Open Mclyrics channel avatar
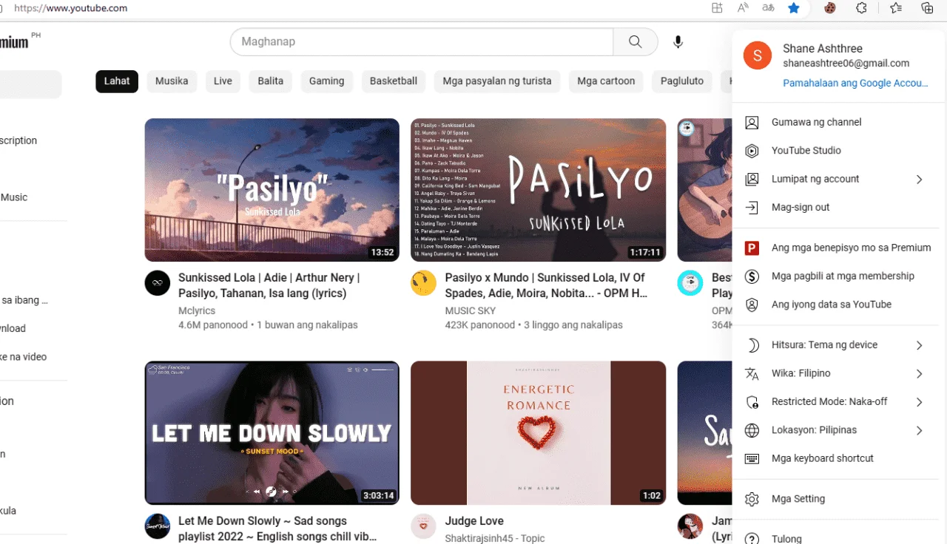The width and height of the screenshot is (947, 544). click(x=157, y=283)
